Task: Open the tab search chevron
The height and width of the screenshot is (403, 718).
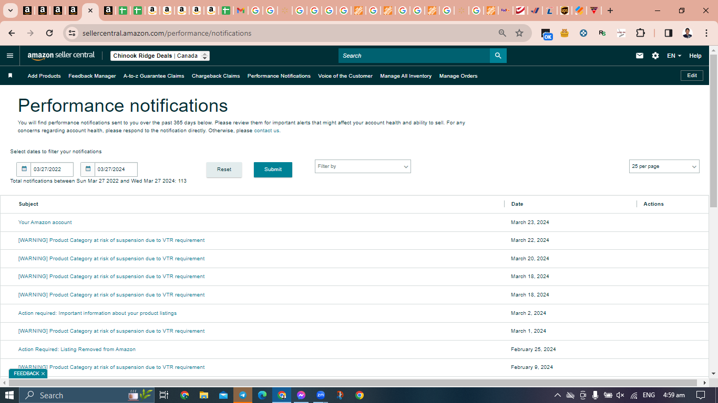Action: tap(10, 10)
